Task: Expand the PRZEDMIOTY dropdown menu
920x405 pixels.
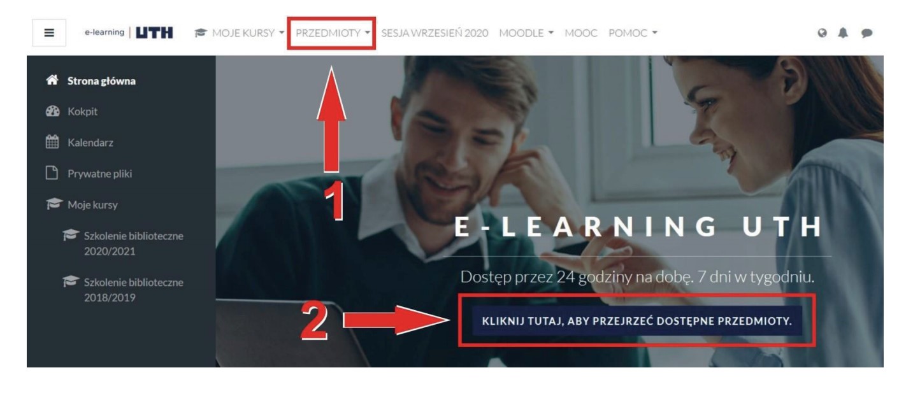Action: pyautogui.click(x=333, y=33)
